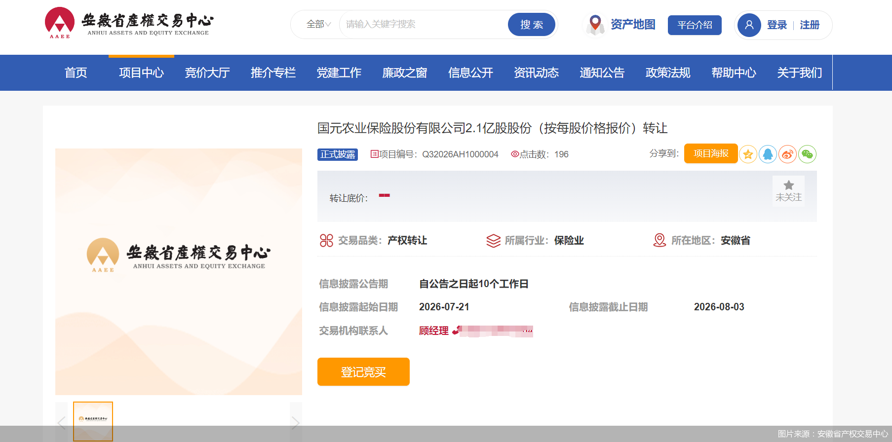The height and width of the screenshot is (442, 892).
Task: Toggle the 未关注 star follow button
Action: [x=788, y=191]
